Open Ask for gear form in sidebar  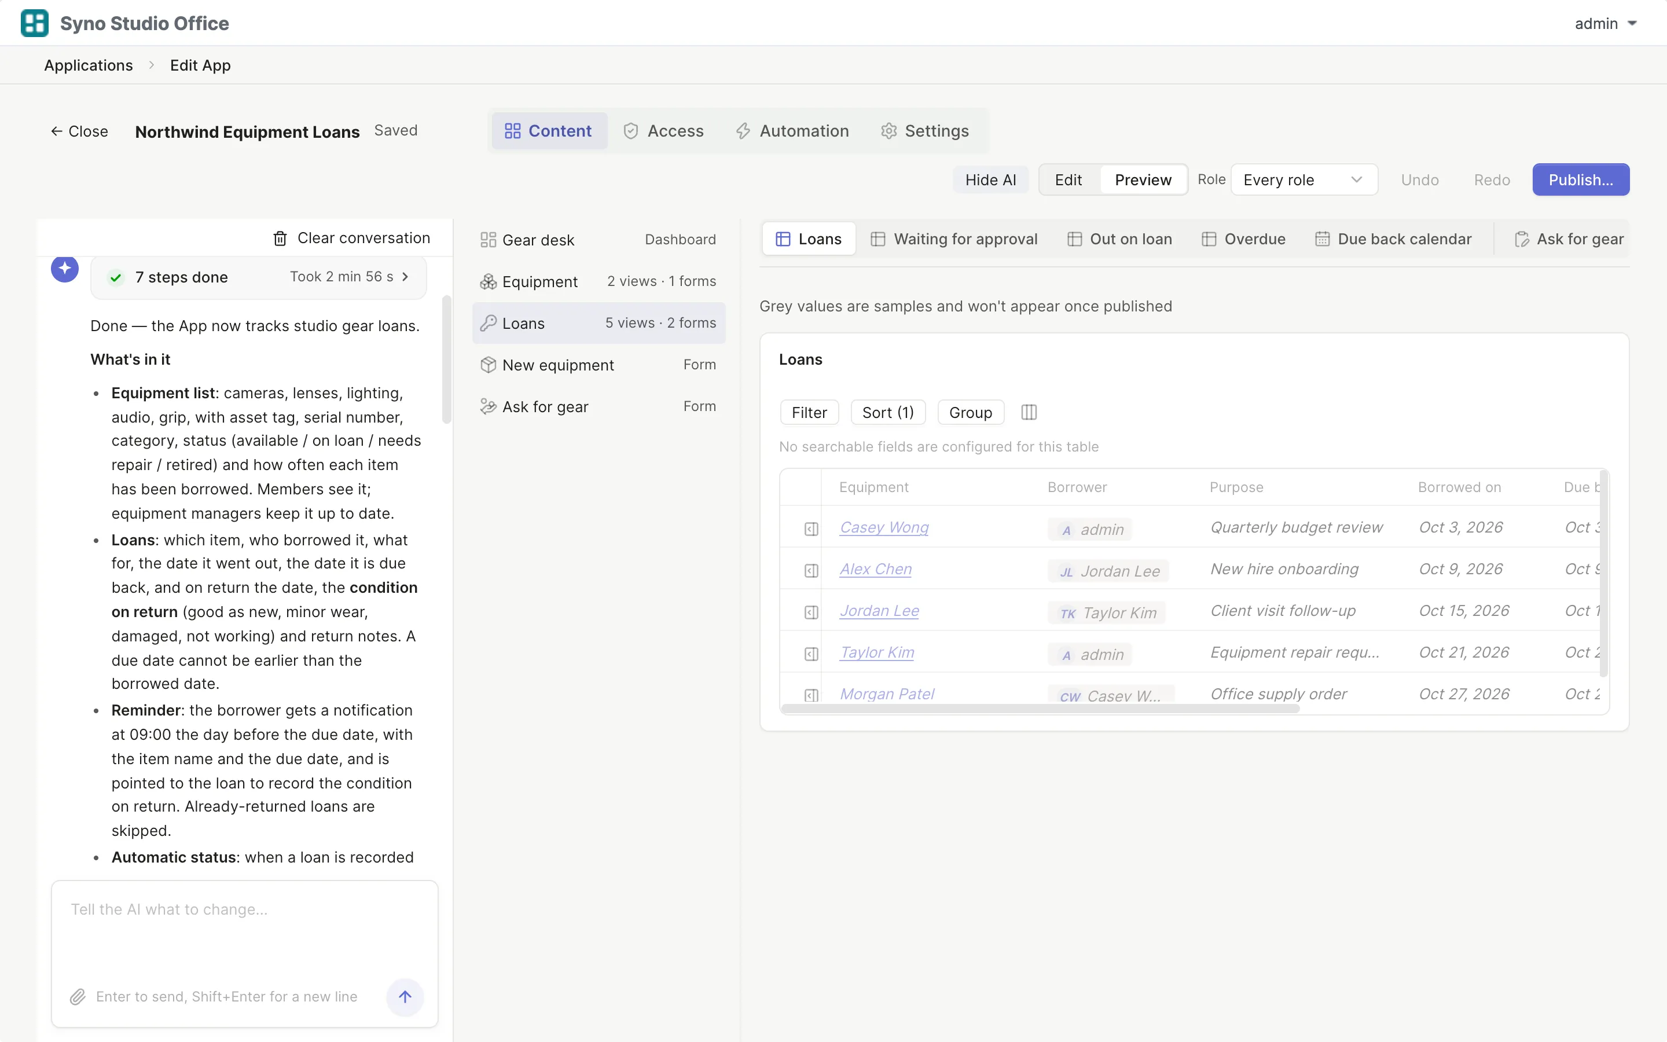click(x=598, y=406)
